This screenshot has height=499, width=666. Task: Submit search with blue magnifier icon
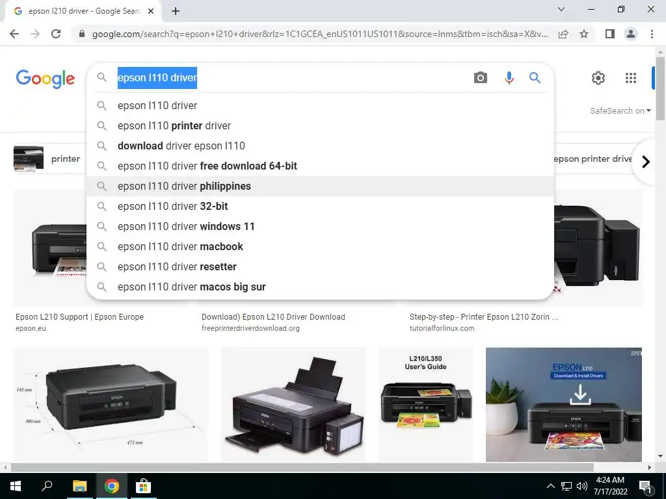[x=535, y=78]
